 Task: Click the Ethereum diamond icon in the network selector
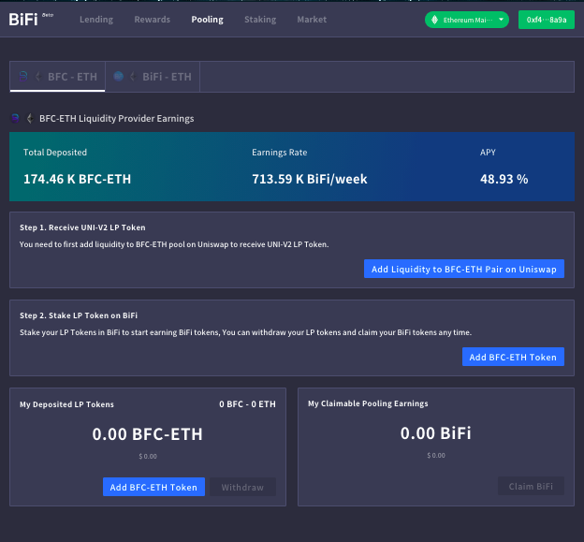[434, 20]
